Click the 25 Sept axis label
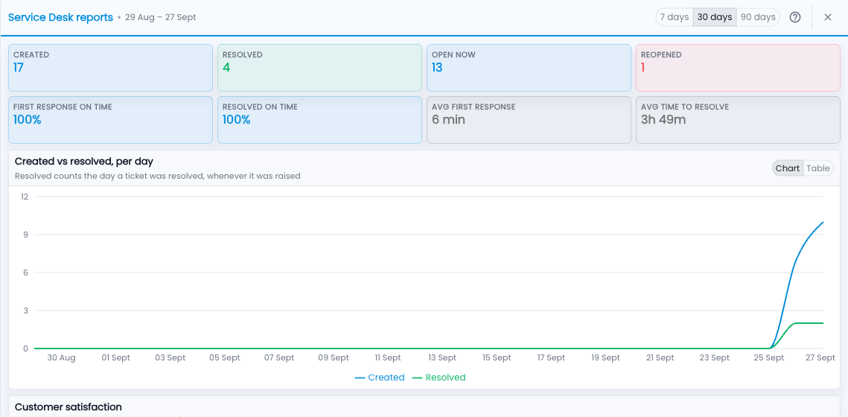Image resolution: width=848 pixels, height=417 pixels. click(x=768, y=358)
